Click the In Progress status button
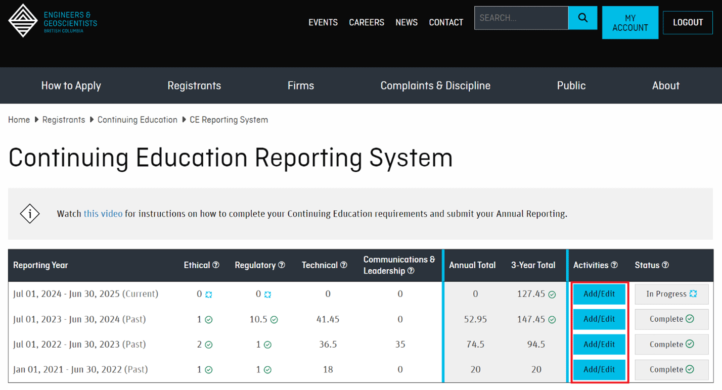The width and height of the screenshot is (722, 390). [671, 294]
